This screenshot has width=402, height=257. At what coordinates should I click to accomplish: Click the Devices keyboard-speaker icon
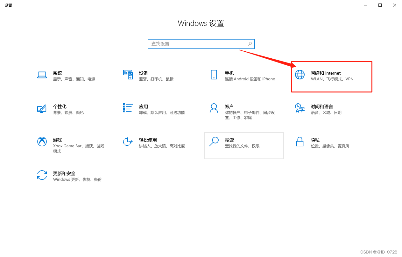[x=128, y=75]
